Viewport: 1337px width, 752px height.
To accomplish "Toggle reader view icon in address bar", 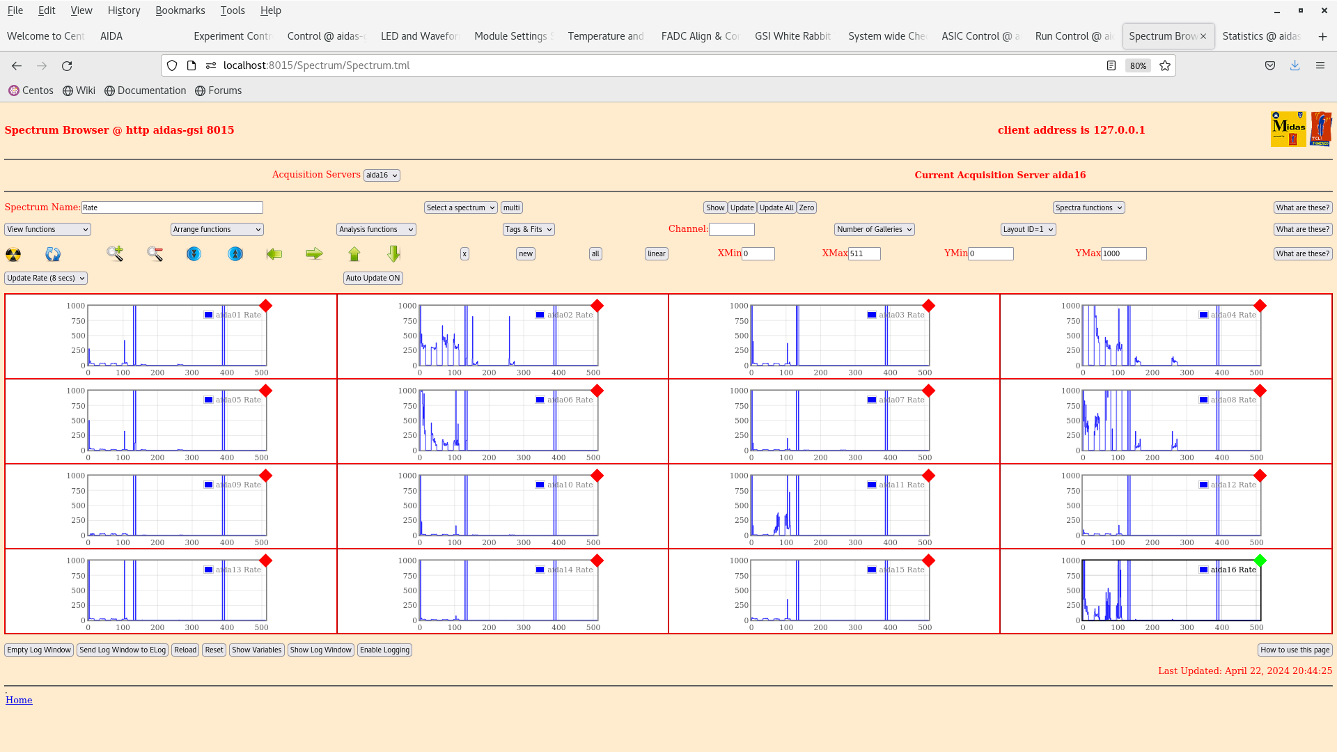I will 1111,65.
